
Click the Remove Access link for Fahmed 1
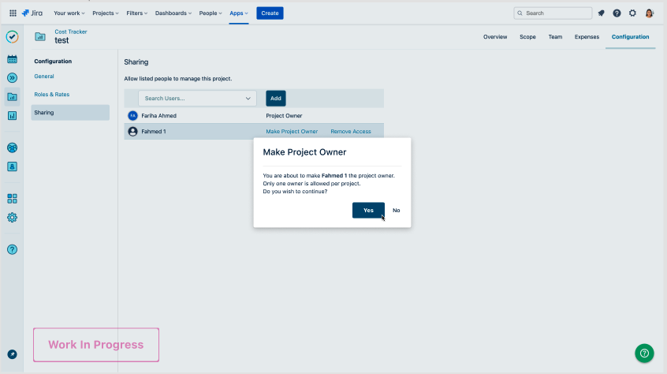click(x=350, y=132)
